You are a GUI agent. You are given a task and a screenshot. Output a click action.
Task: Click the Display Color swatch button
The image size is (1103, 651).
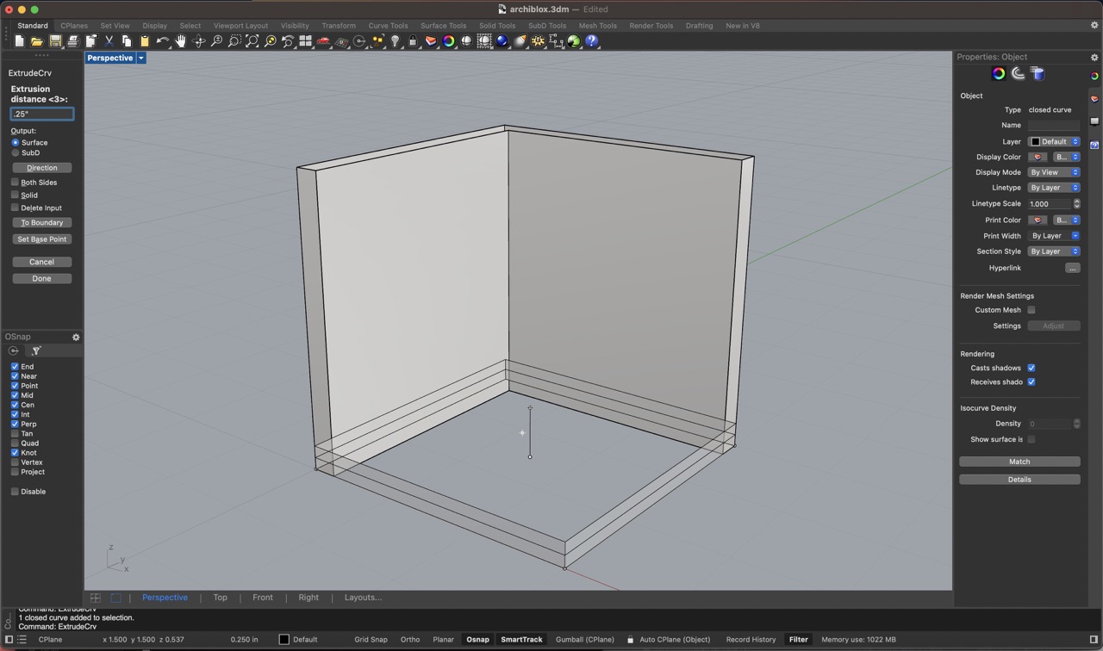[1038, 157]
